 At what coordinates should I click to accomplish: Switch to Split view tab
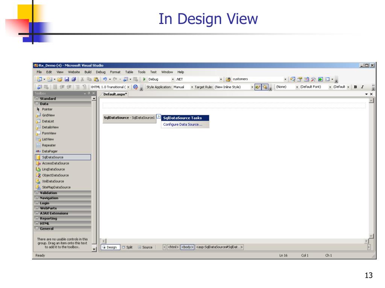(x=127, y=247)
